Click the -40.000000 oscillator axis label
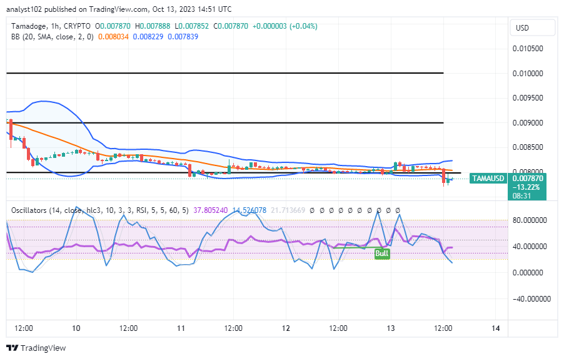 point(531,298)
